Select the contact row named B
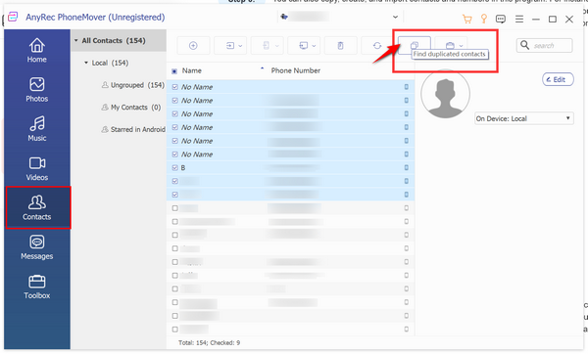588x354 pixels. pyautogui.click(x=291, y=167)
